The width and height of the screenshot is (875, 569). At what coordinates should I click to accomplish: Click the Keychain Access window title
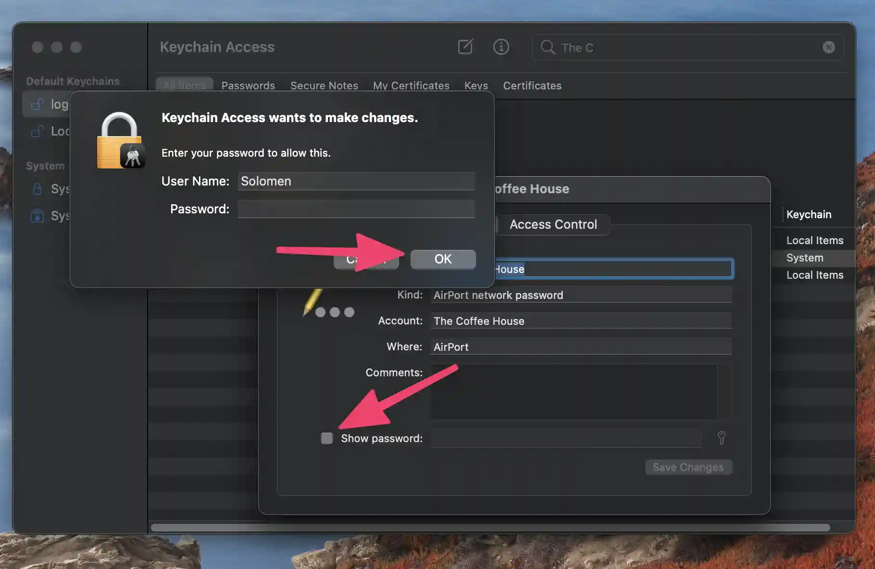pos(217,47)
